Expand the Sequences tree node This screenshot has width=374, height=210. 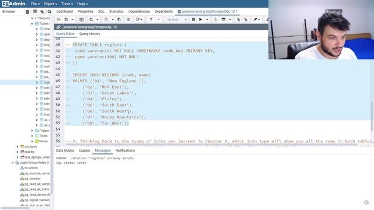[x=32, y=18]
